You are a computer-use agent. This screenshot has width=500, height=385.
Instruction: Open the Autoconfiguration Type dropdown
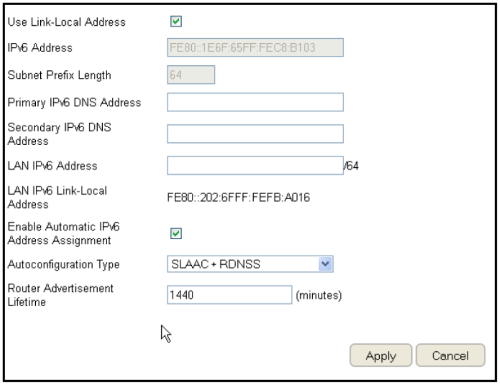click(x=326, y=264)
